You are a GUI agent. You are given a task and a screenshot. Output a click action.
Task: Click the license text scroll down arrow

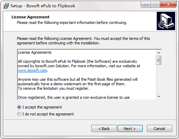[x=159, y=96]
